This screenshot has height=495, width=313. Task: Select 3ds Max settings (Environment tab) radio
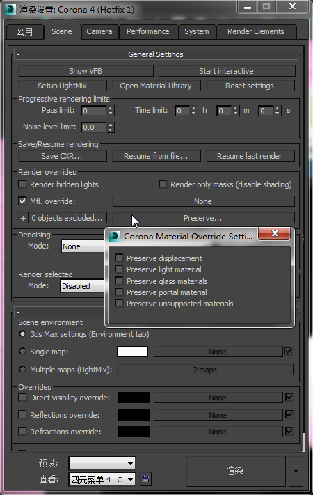[x=22, y=333]
